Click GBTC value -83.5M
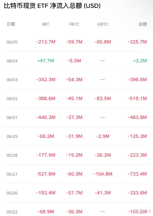Image resolution: width=153 pixels, height=216 pixels. tap(103, 99)
